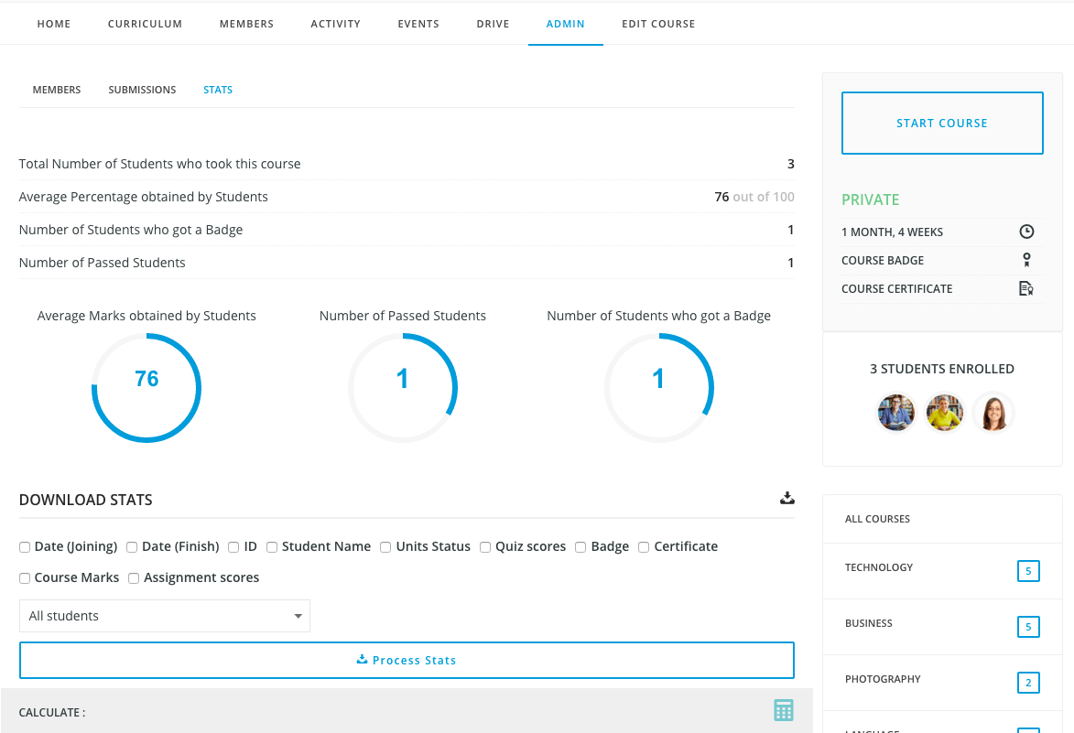This screenshot has height=733, width=1074.
Task: Open the Curriculum menu item
Action: pos(145,24)
